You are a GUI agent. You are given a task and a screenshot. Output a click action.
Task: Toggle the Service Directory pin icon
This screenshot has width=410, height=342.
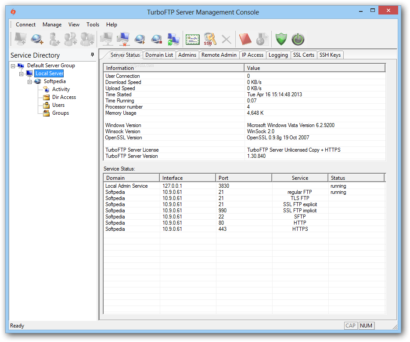[92, 55]
